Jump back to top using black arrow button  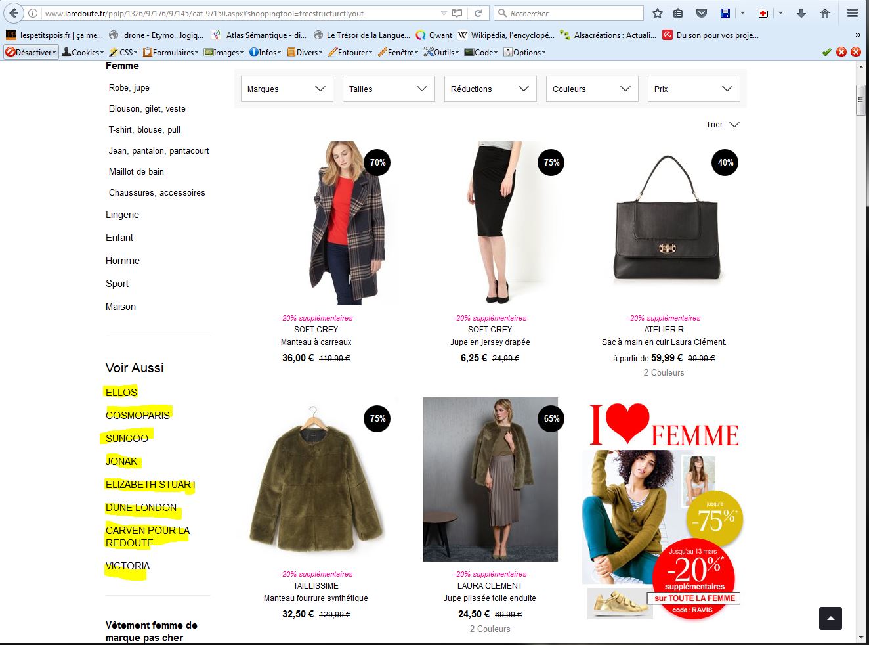[830, 618]
